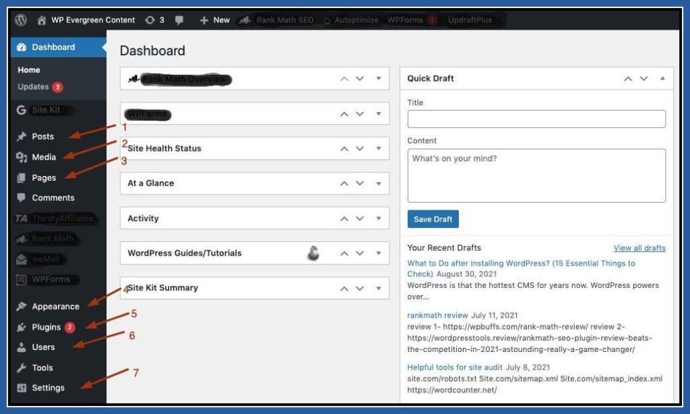690x414 pixels.
Task: Expand the Site Health Status widget
Action: coord(379,149)
